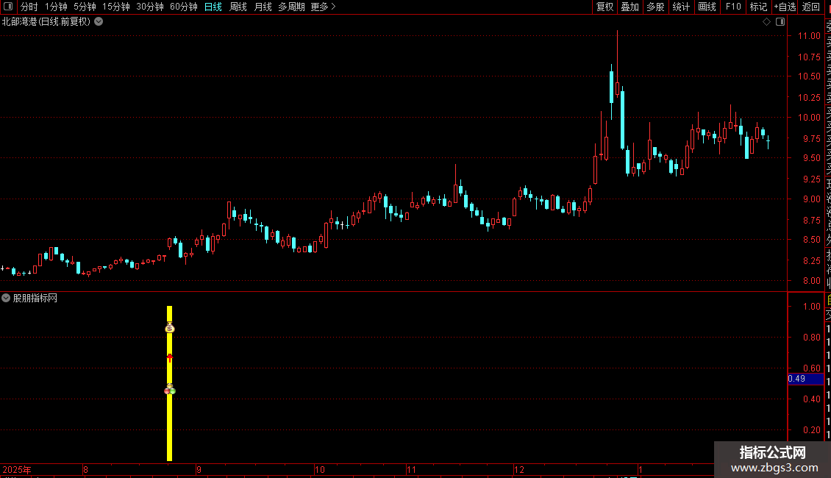
Task: Expand the 更多 periods menu
Action: click(x=323, y=7)
